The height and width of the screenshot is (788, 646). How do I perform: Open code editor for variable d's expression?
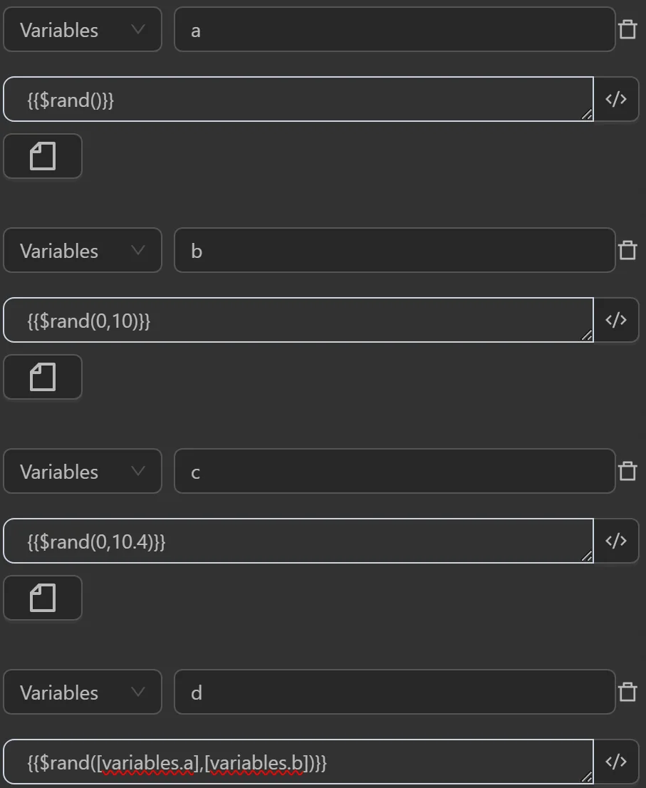point(616,762)
